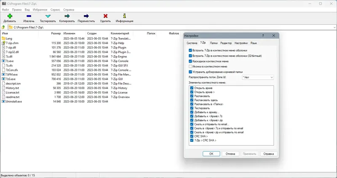
Task: Toggle Устранить дублирование корневой папки
Action: pyautogui.click(x=190, y=72)
